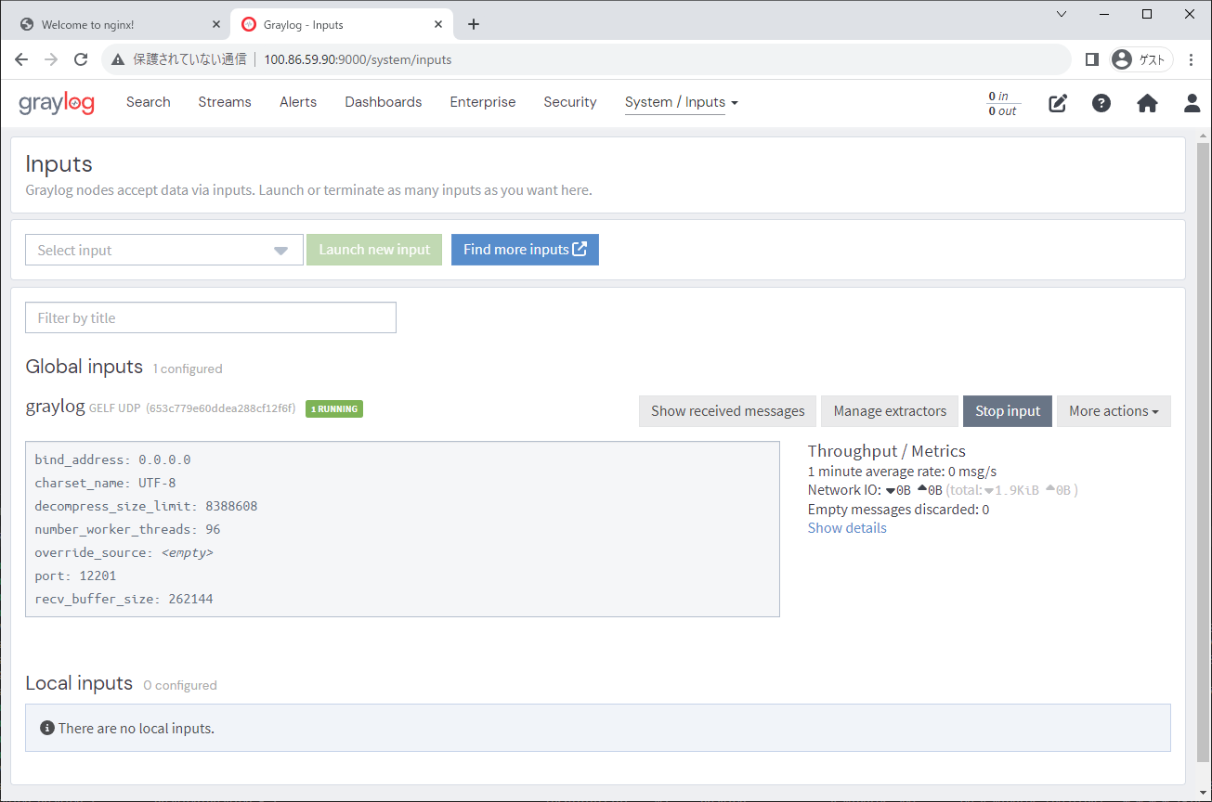Screen dimensions: 1212x802
Task: Click the info icon beside no local inputs message
Action: pyautogui.click(x=46, y=727)
